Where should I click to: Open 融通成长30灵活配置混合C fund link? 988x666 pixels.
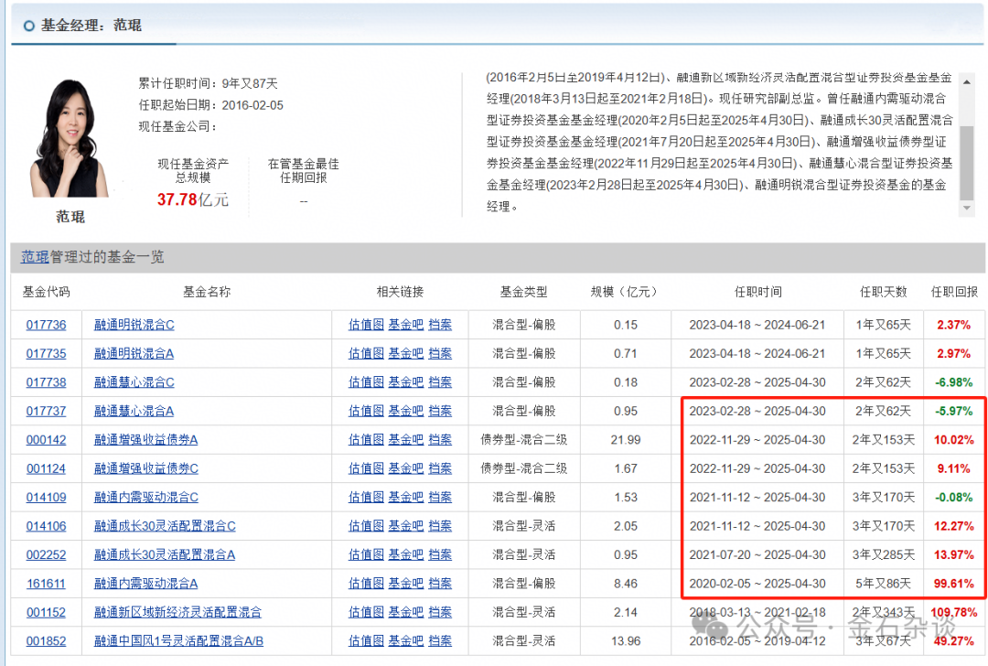165,526
